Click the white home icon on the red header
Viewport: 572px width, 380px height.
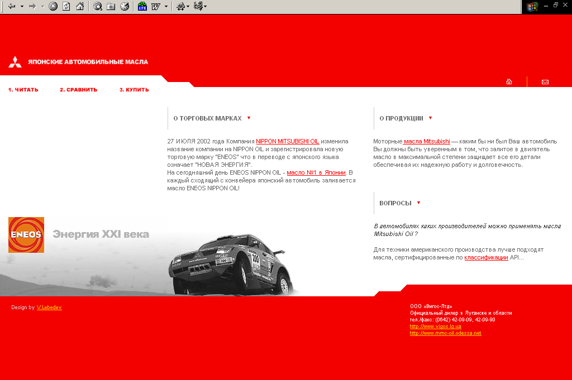(509, 81)
